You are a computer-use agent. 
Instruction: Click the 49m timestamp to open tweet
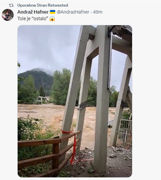tap(97, 12)
